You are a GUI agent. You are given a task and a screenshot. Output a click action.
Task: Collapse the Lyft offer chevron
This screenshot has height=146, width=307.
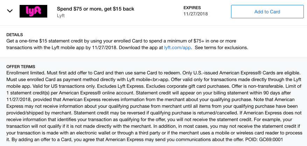click(10, 11)
